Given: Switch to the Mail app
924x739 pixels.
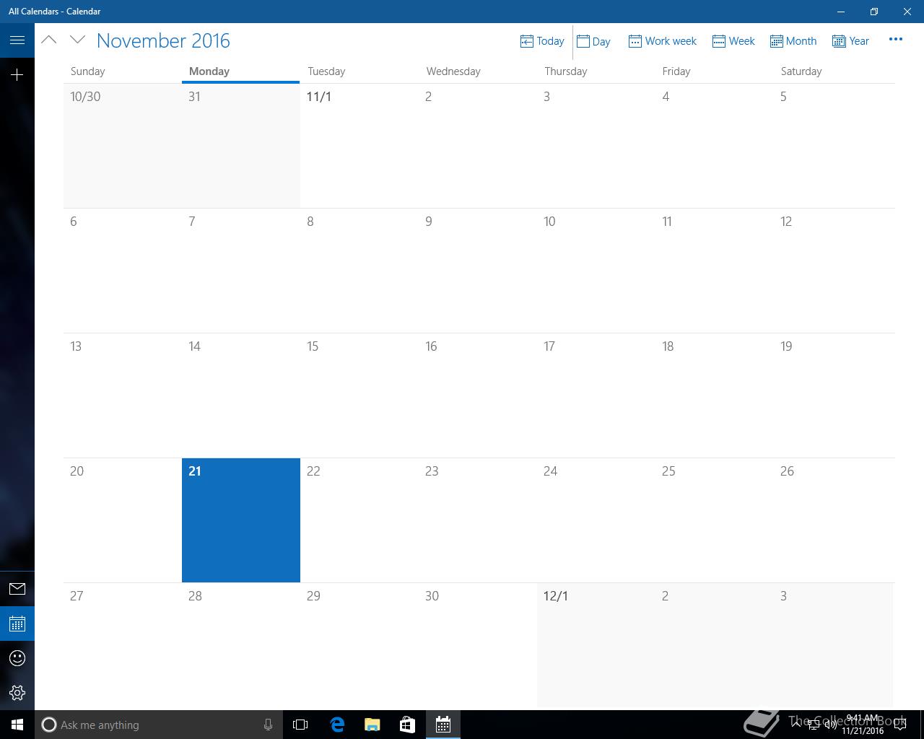Looking at the screenshot, I should [x=17, y=589].
